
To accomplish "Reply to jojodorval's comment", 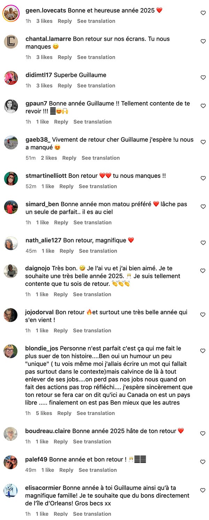I will 61,331.
